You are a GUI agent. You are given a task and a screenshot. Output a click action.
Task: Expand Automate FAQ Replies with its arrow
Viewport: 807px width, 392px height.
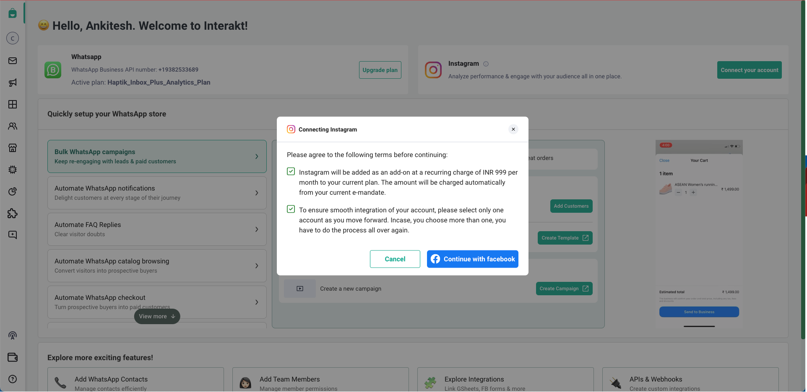[x=256, y=229]
